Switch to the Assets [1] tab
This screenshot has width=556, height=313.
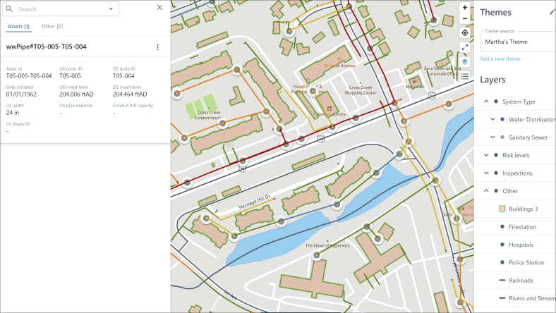[x=18, y=26]
